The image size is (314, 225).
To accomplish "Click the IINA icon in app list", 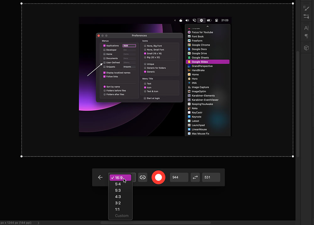I will pos(189,83).
